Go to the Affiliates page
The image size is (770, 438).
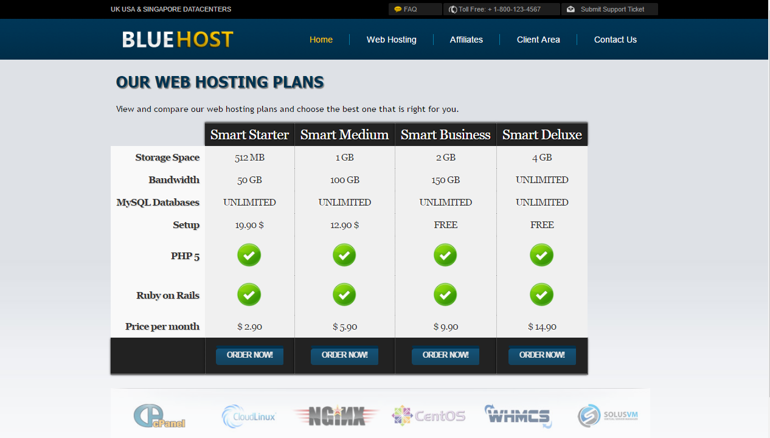(467, 40)
